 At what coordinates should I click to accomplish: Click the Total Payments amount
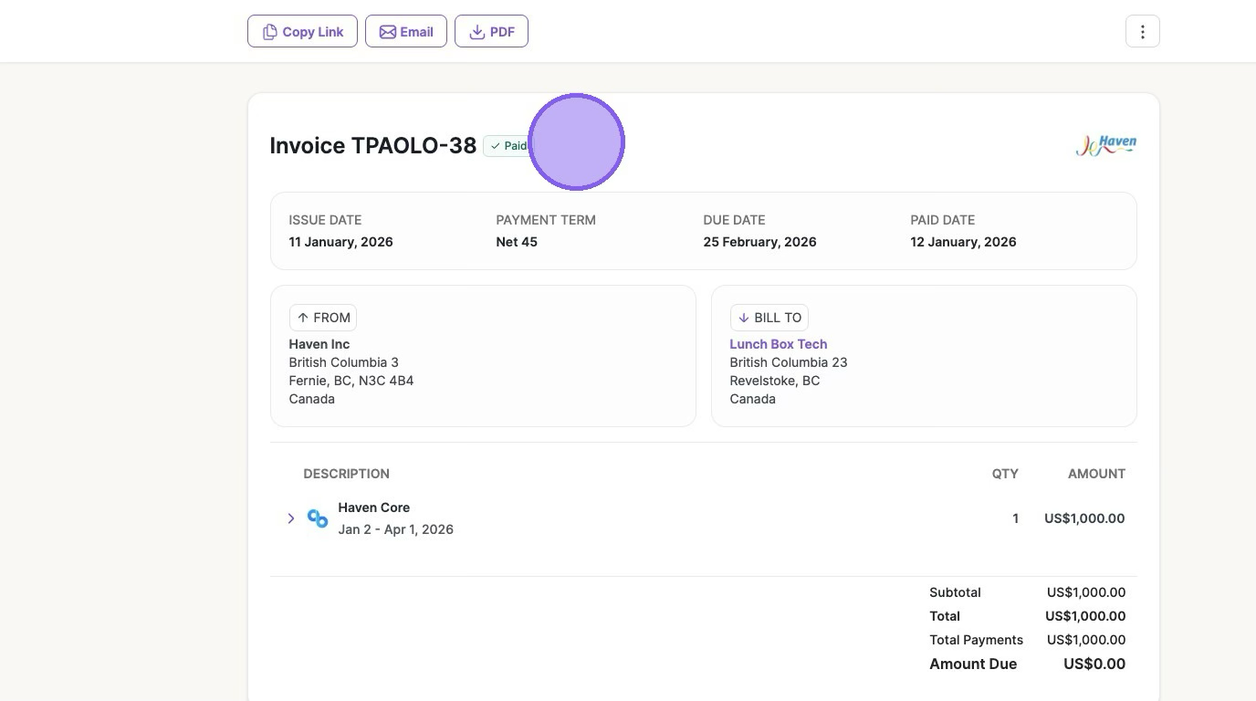click(x=1085, y=640)
